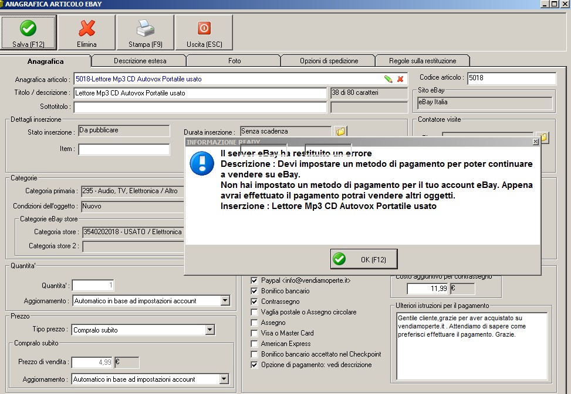Expand the Compralo subito Aggiornamento dropdown

point(224,379)
